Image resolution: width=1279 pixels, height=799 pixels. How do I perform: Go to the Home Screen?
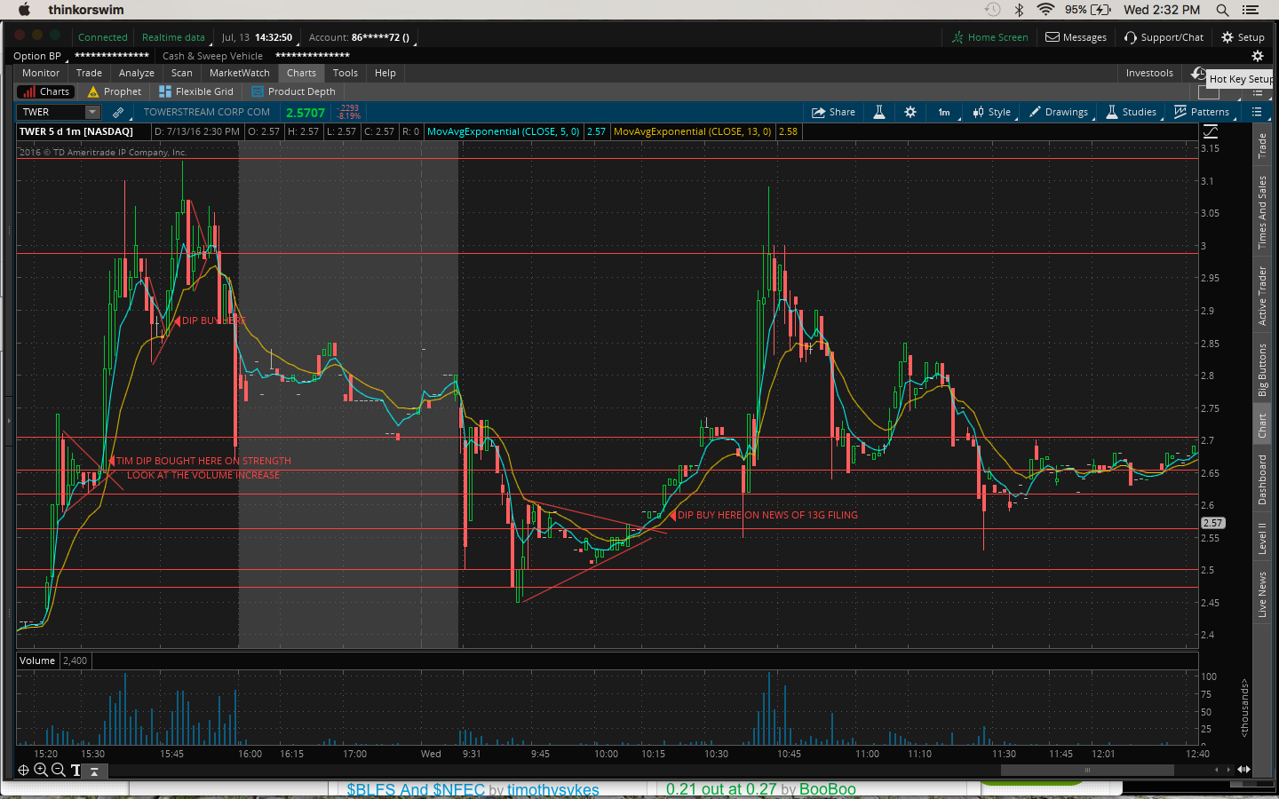click(x=989, y=37)
